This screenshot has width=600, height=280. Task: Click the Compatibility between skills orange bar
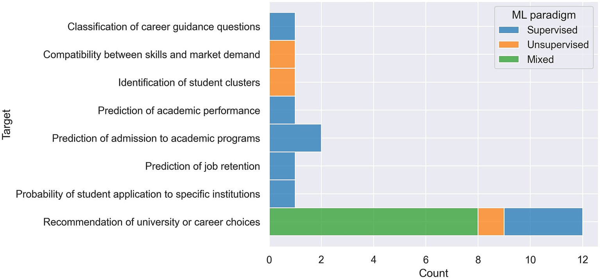coord(282,54)
